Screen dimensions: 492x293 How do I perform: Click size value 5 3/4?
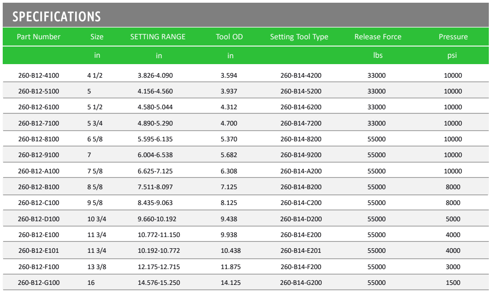pyautogui.click(x=95, y=123)
